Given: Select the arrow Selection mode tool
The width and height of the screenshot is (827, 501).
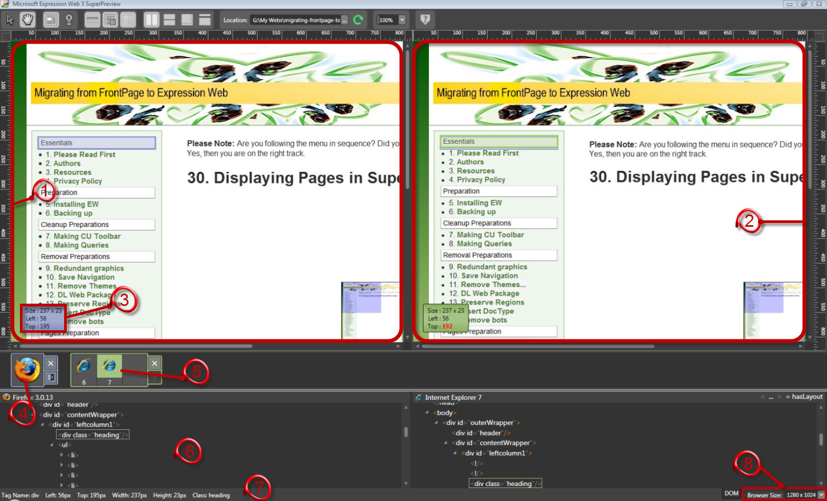Looking at the screenshot, I should click(10, 20).
